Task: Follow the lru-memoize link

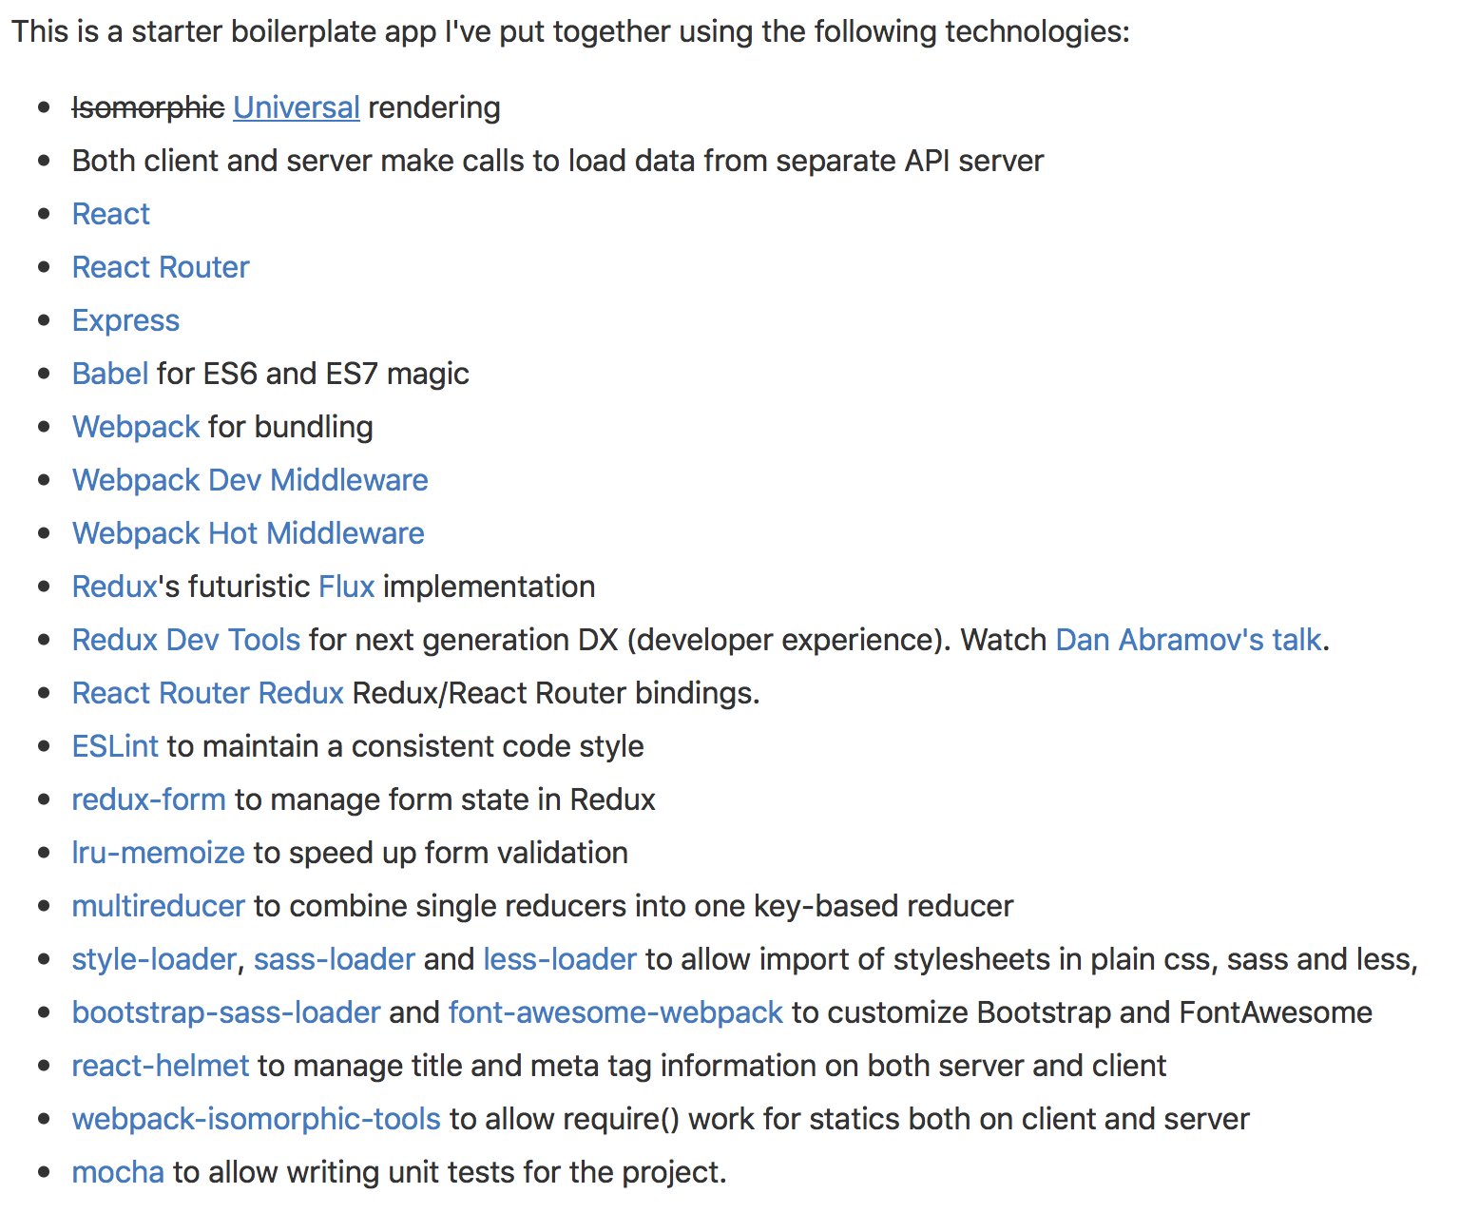Action: coord(159,853)
